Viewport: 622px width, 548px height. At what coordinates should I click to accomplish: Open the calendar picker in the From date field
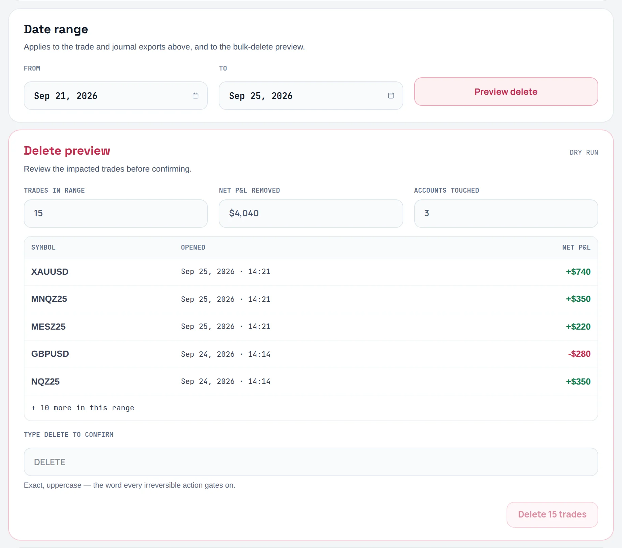pyautogui.click(x=196, y=96)
